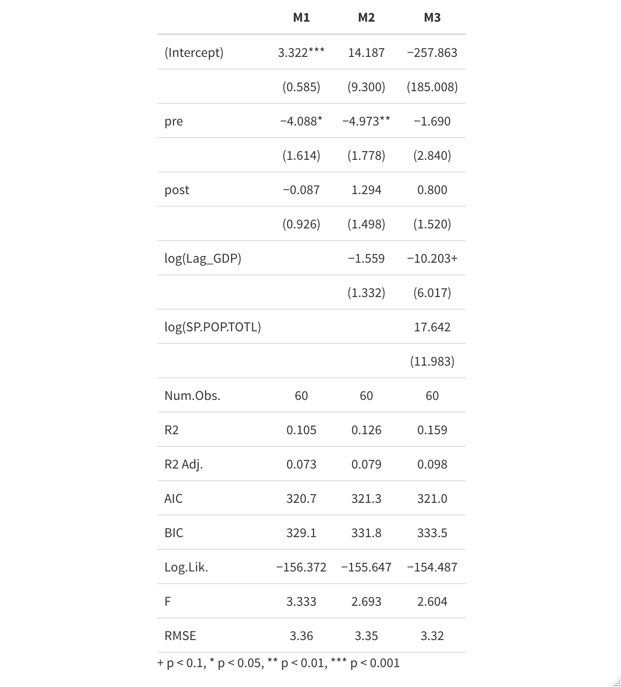The image size is (621, 687).
Task: Click the Log.Lik. row label
Action: (186, 567)
